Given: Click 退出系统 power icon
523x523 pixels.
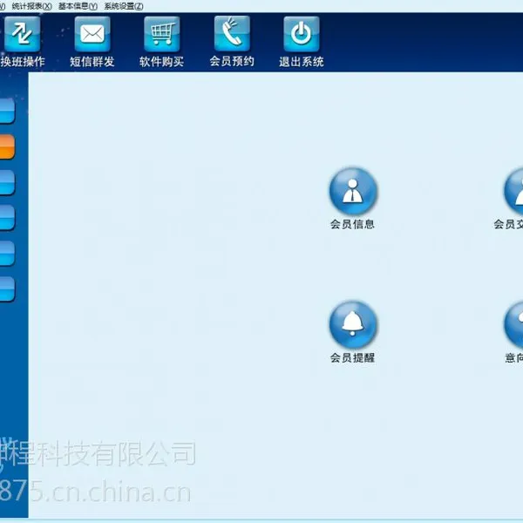Looking at the screenshot, I should click(x=302, y=34).
